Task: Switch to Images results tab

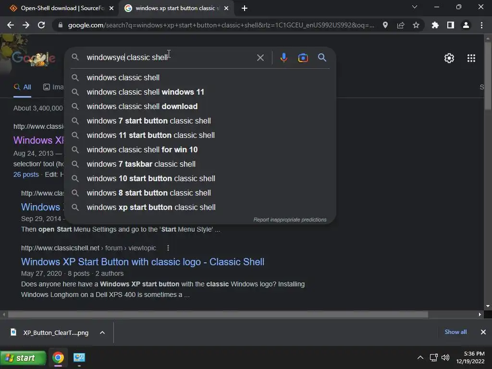Action: pos(53,87)
